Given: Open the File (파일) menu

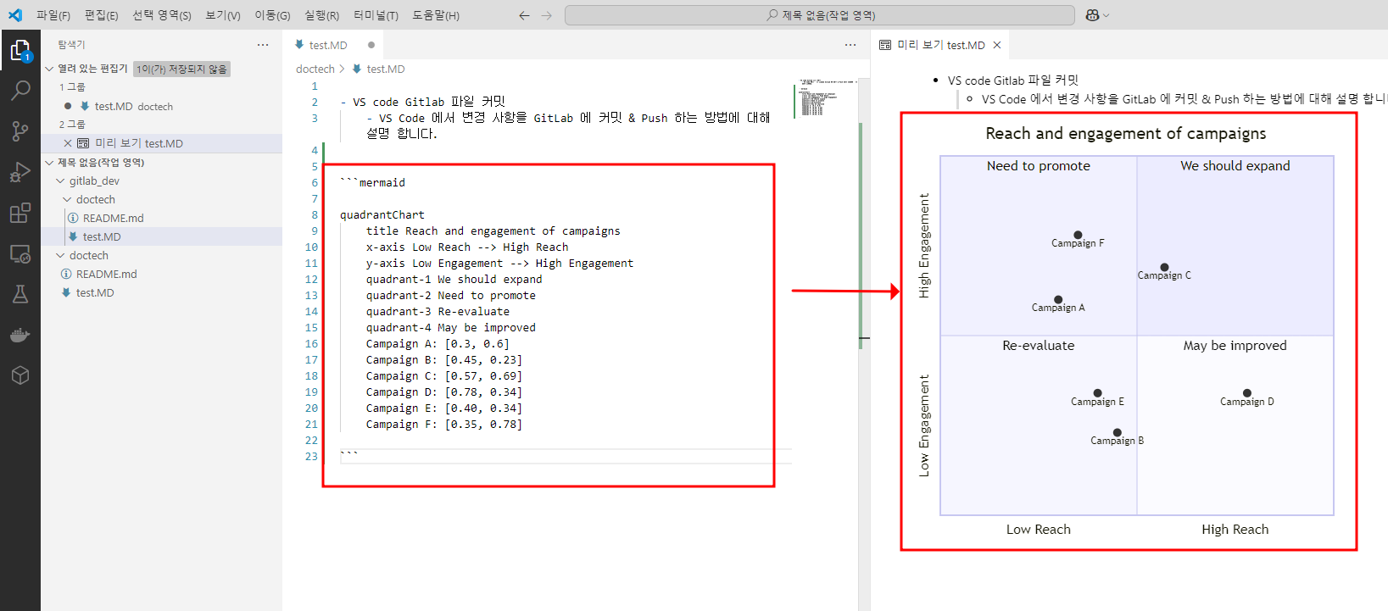Looking at the screenshot, I should pos(53,15).
